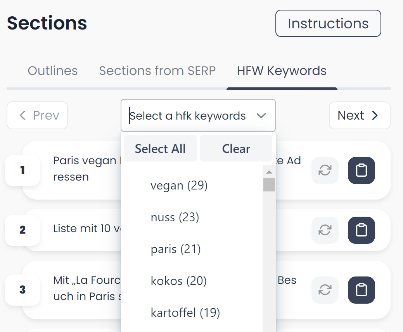Open the Sections from SERP tab
Viewport: 403px width, 332px height.
point(157,71)
